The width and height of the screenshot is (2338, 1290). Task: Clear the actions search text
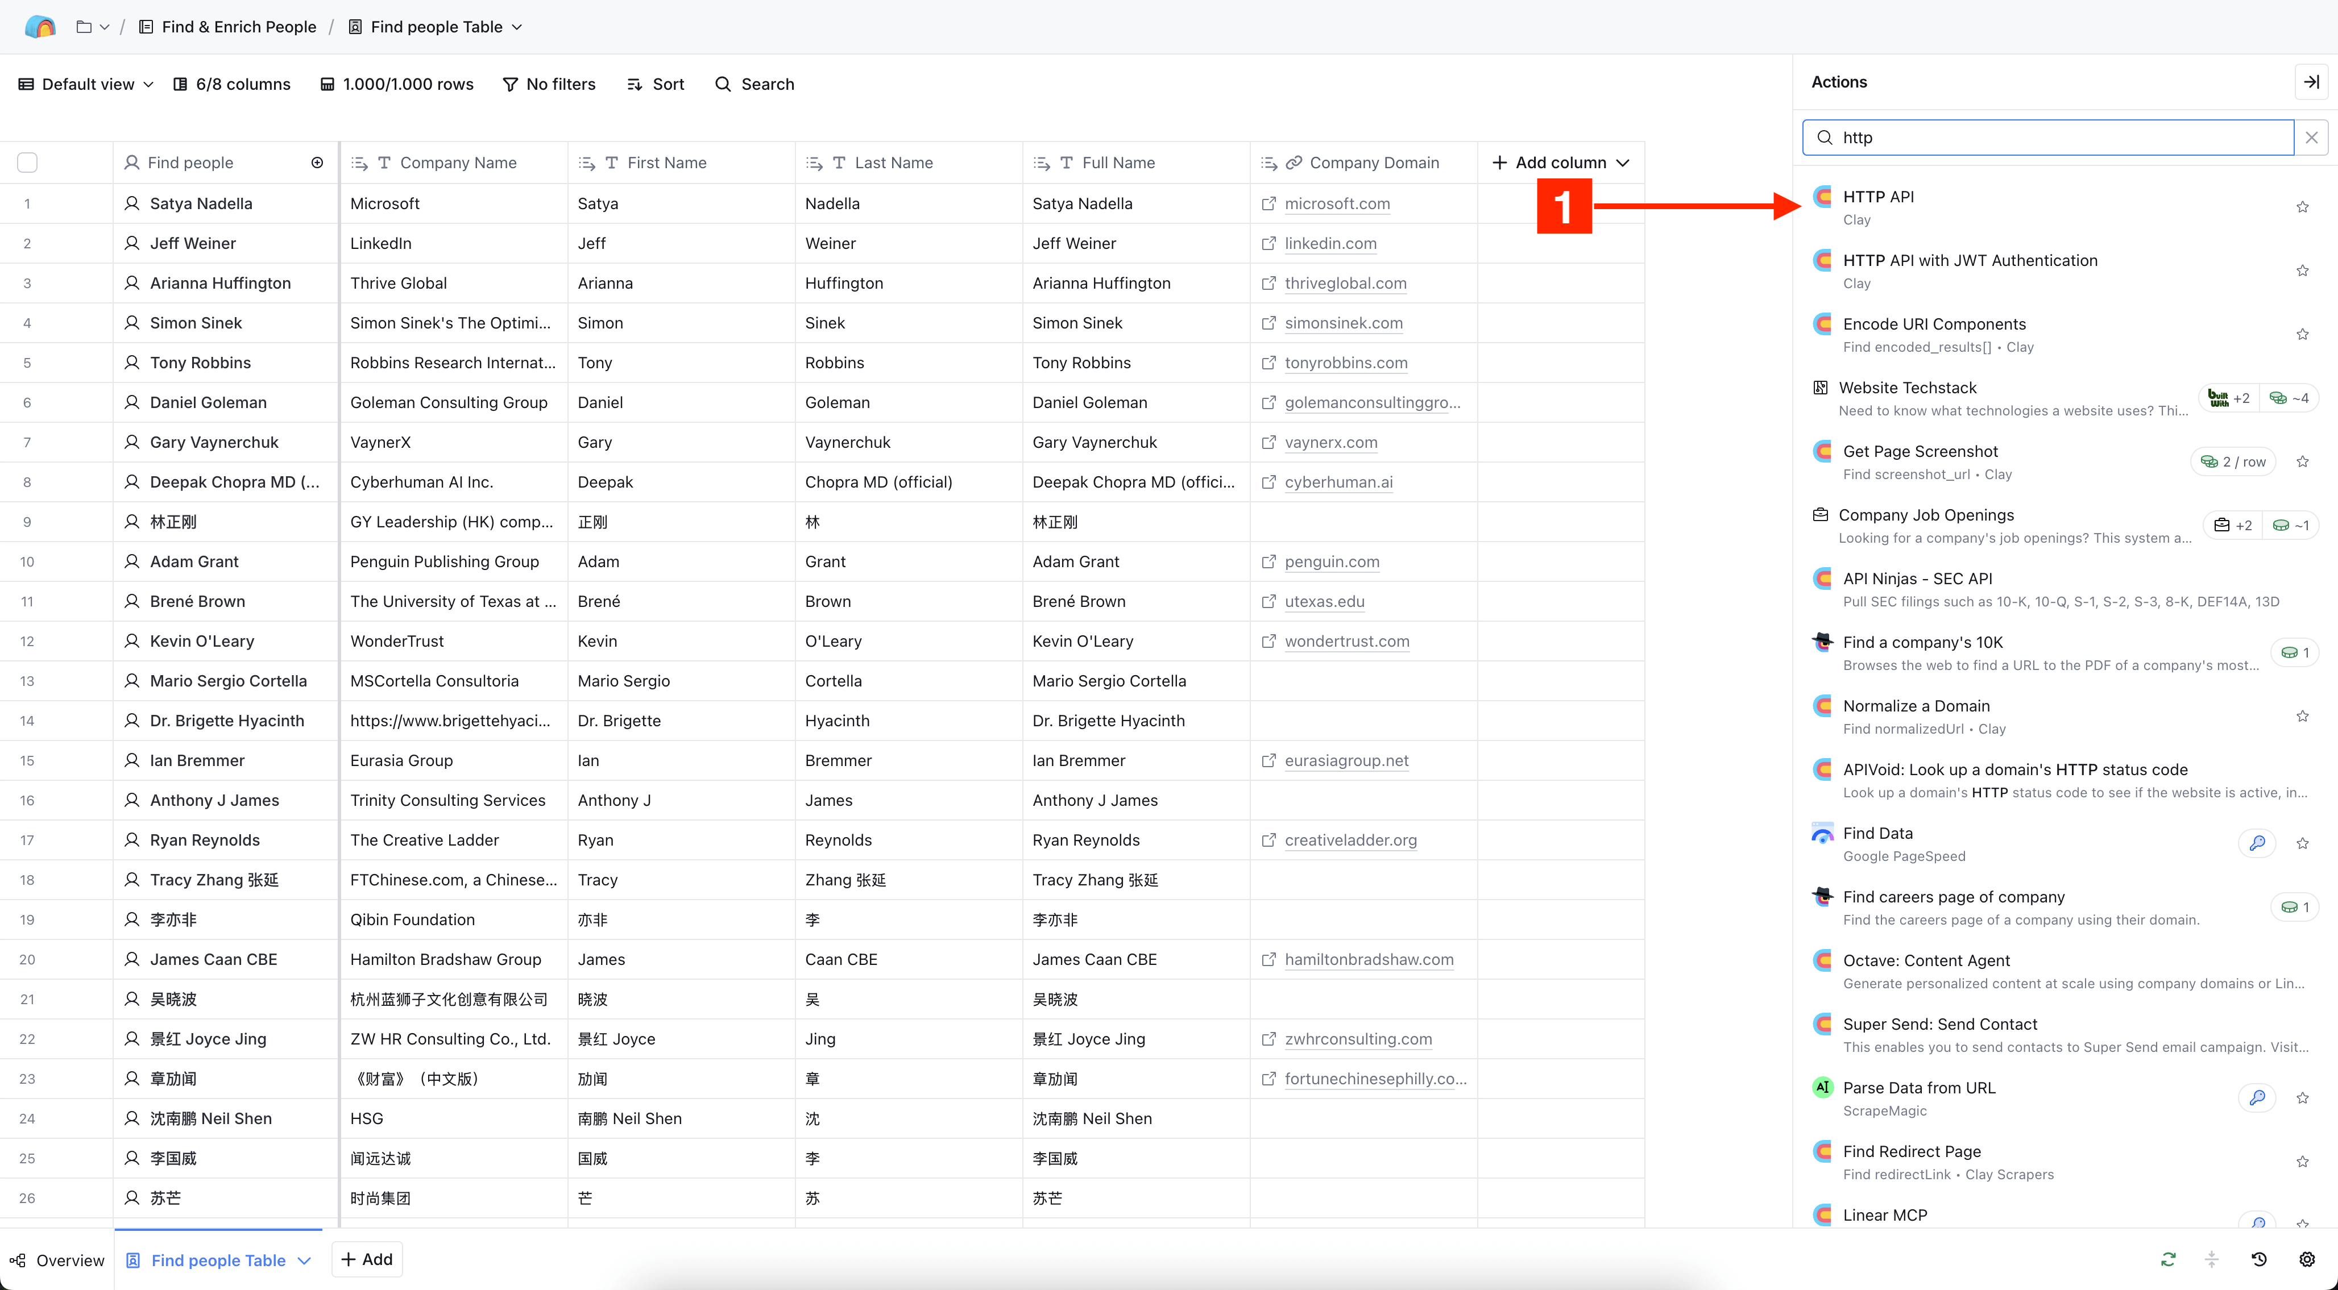[x=2311, y=137]
